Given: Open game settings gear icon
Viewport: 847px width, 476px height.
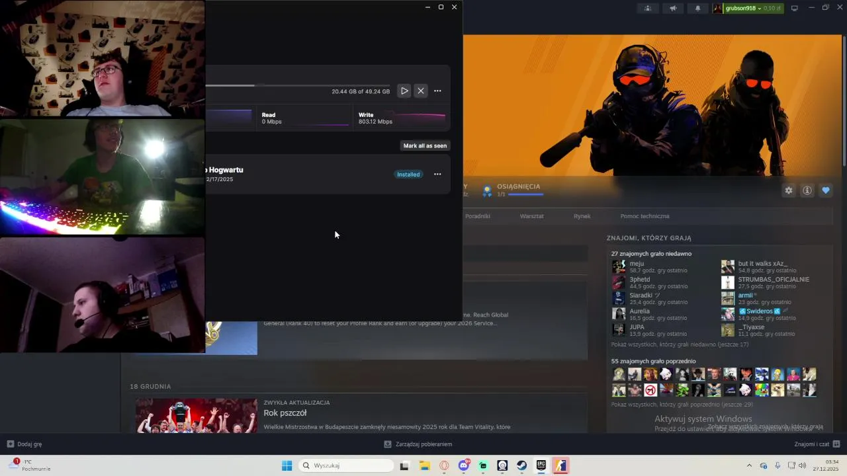Looking at the screenshot, I should [x=789, y=190].
